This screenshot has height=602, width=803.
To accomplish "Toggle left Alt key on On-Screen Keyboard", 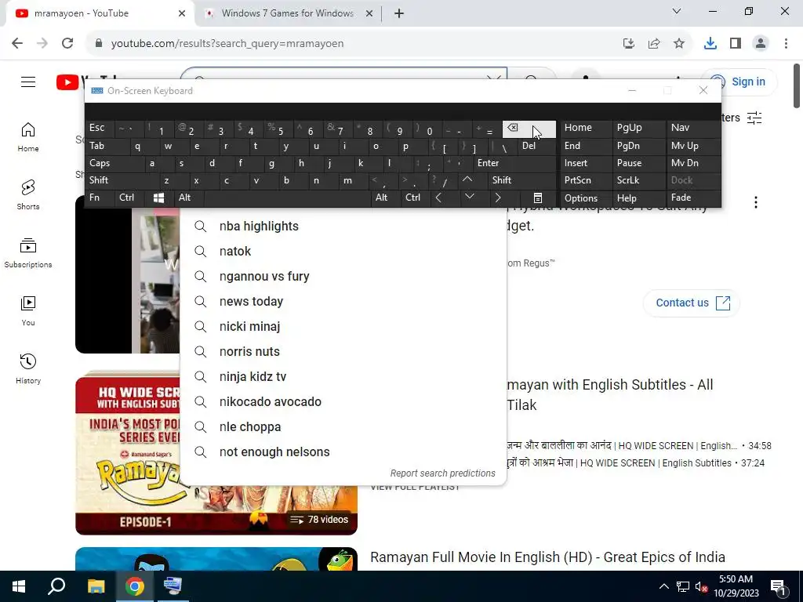I will [189, 198].
